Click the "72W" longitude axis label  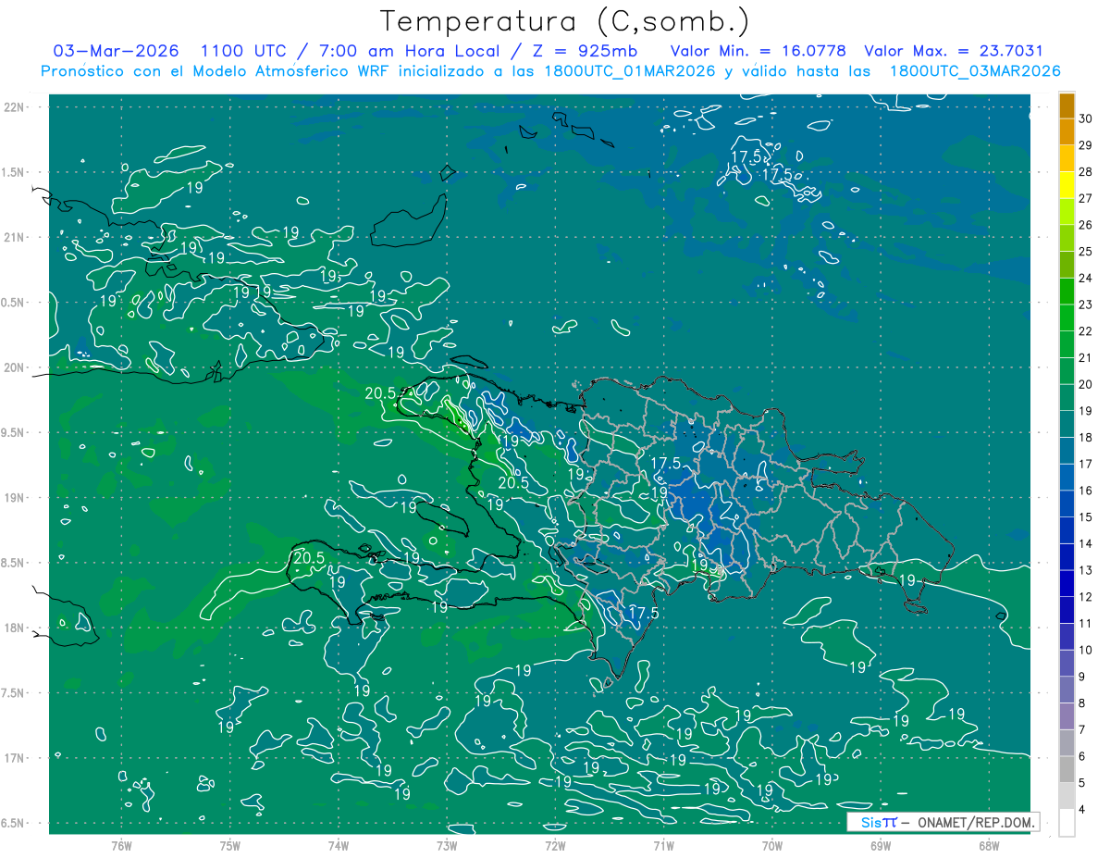tap(555, 846)
